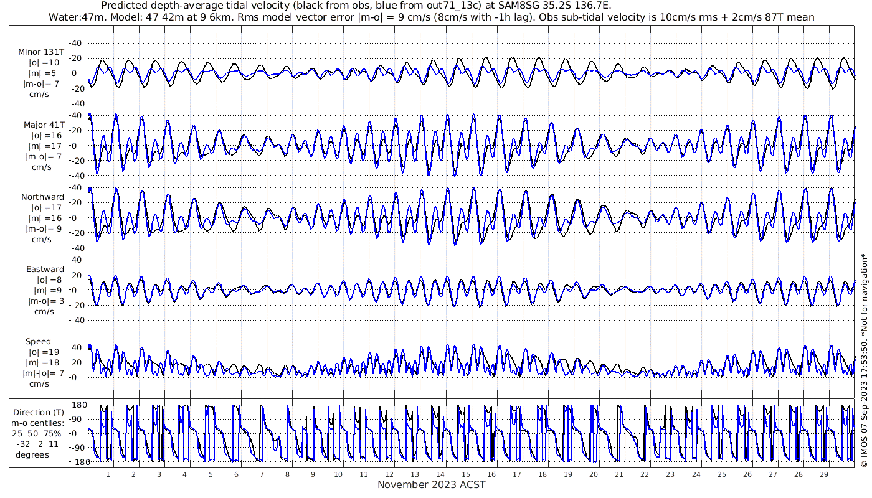This screenshot has height=498, width=872.
Task: Click day tick label '1' on time axis
Action: pos(108,474)
